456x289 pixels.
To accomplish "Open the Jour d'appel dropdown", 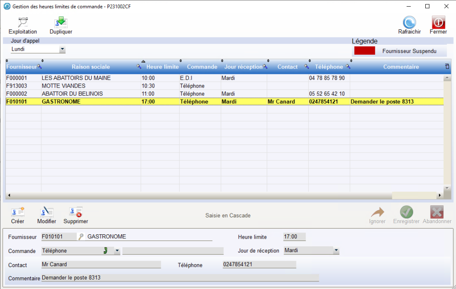I will point(62,49).
